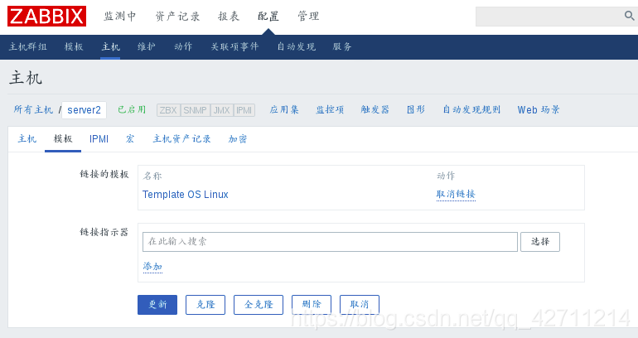
Task: Click the 已启用 status link
Action: pyautogui.click(x=132, y=110)
